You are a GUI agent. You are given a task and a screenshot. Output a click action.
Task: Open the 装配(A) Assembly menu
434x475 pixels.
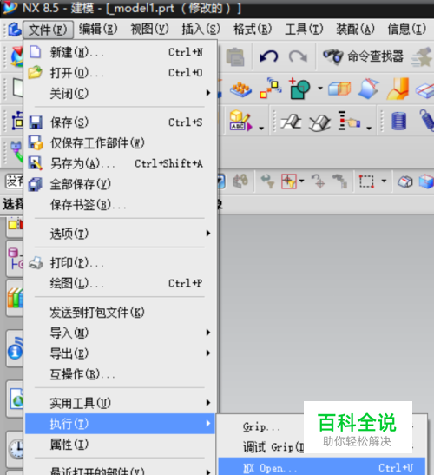(x=355, y=30)
